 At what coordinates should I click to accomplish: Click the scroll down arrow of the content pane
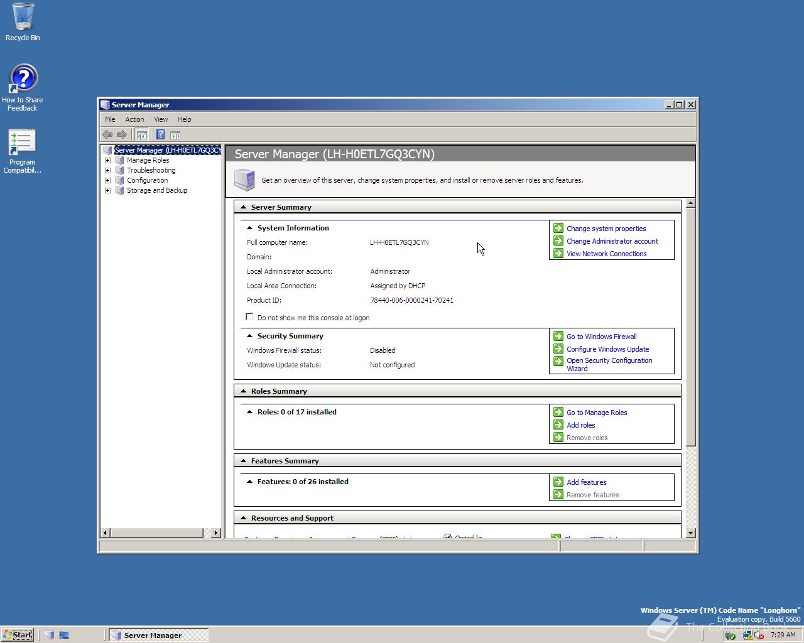click(690, 532)
